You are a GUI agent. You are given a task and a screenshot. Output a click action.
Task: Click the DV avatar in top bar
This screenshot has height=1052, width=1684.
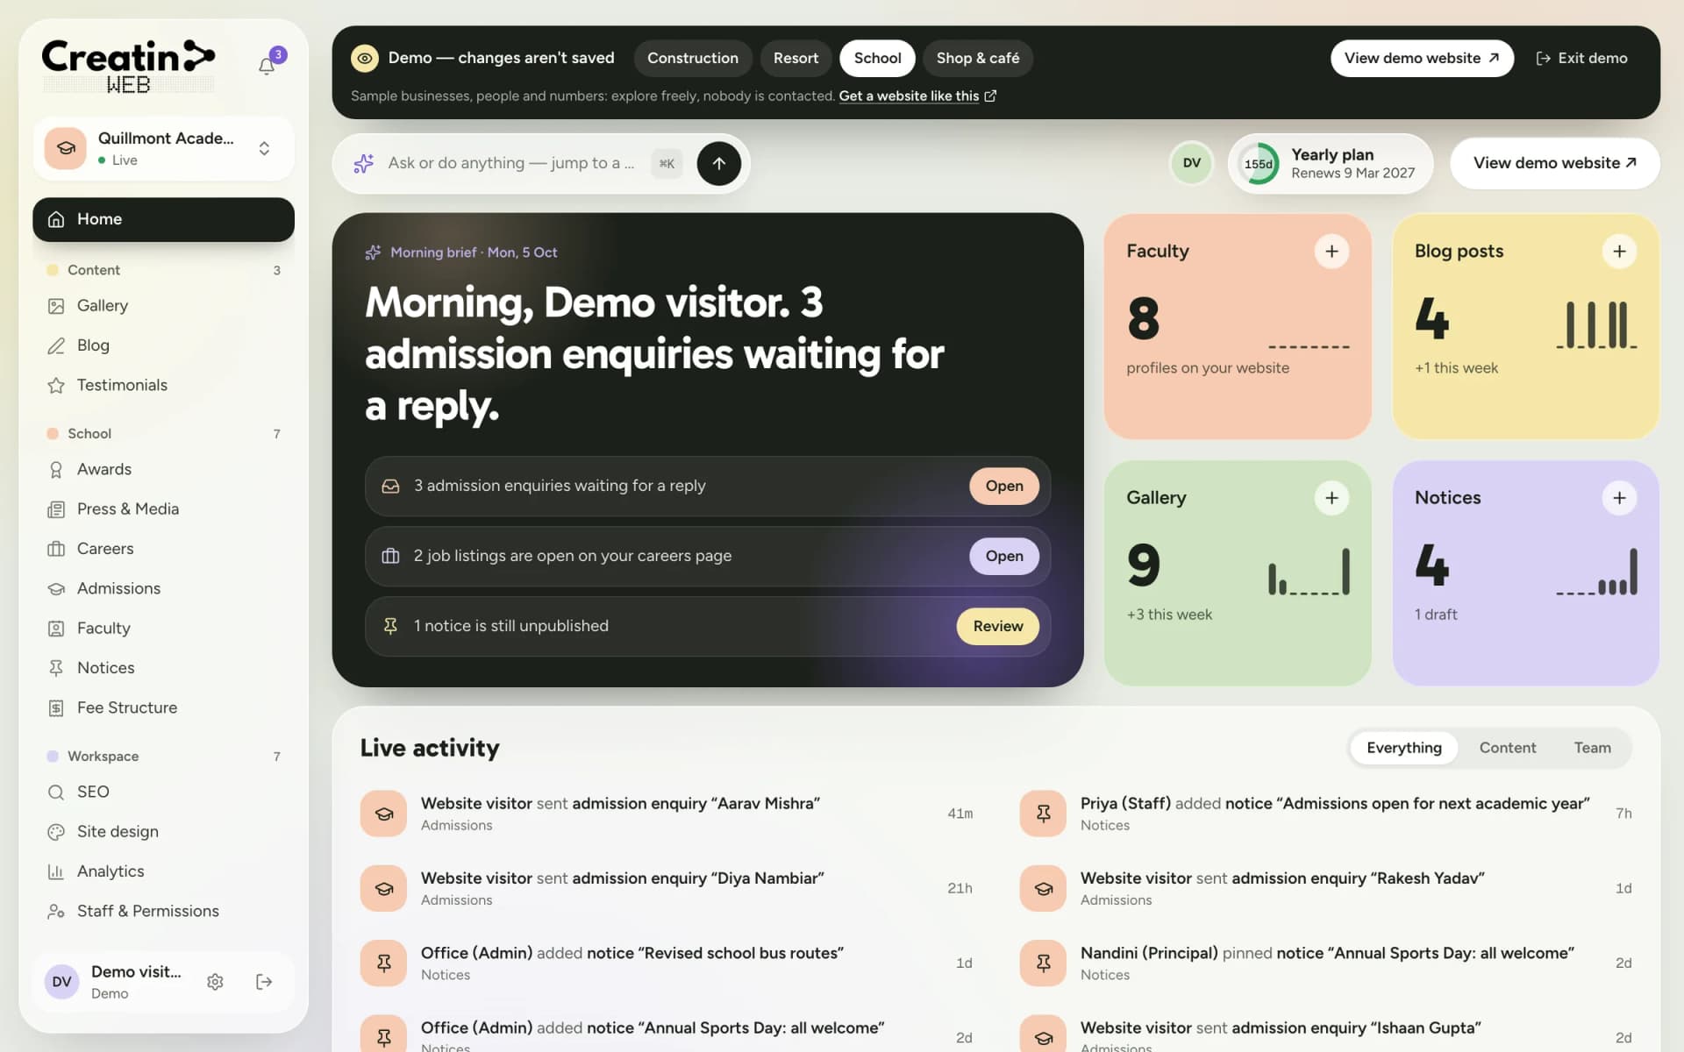pyautogui.click(x=1191, y=163)
